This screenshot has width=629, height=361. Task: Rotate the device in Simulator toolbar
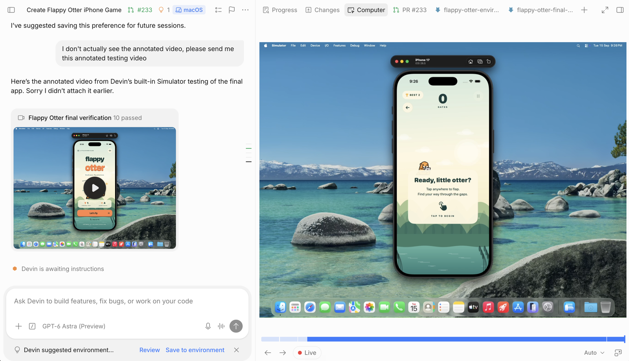(489, 61)
